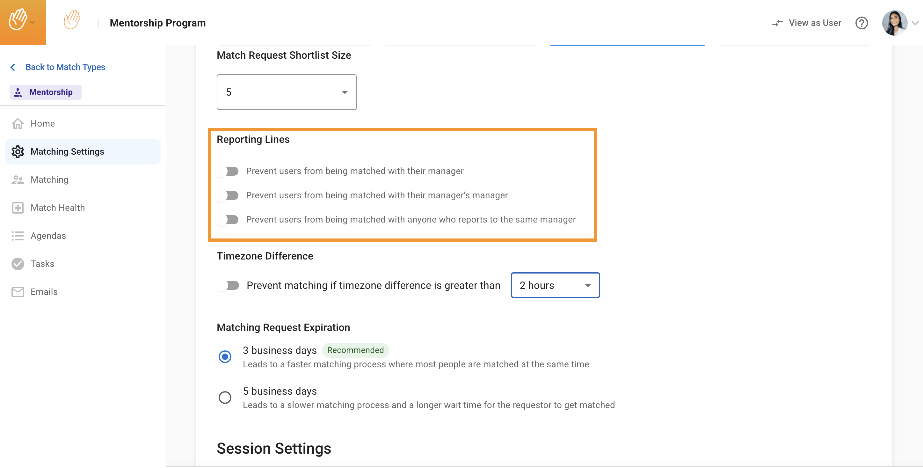923x468 pixels.
Task: Click the Tasks checkmark icon
Action: tap(18, 264)
